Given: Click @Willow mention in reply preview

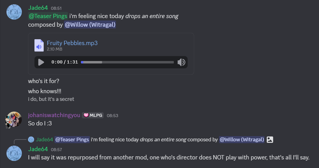Looking at the screenshot, I should click(x=241, y=140).
